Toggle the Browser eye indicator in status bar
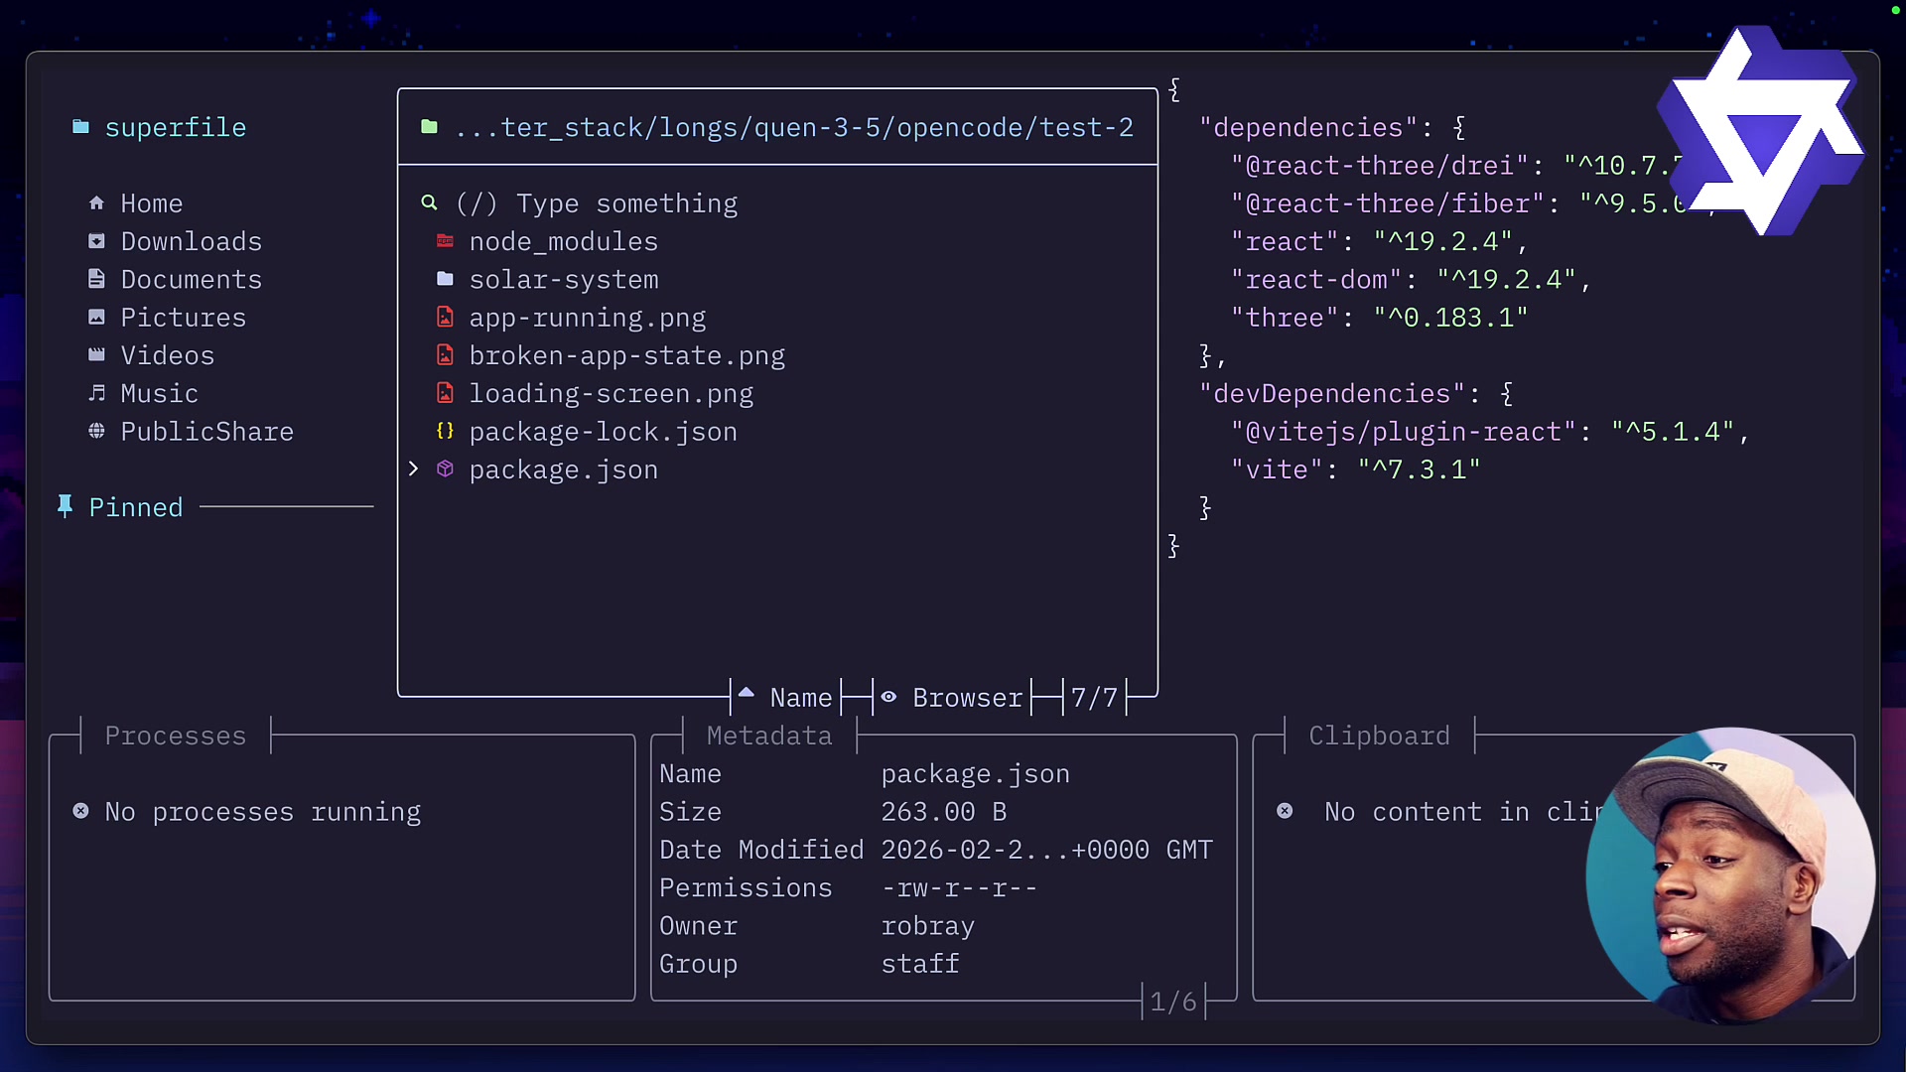Image resolution: width=1906 pixels, height=1072 pixels. (x=888, y=697)
